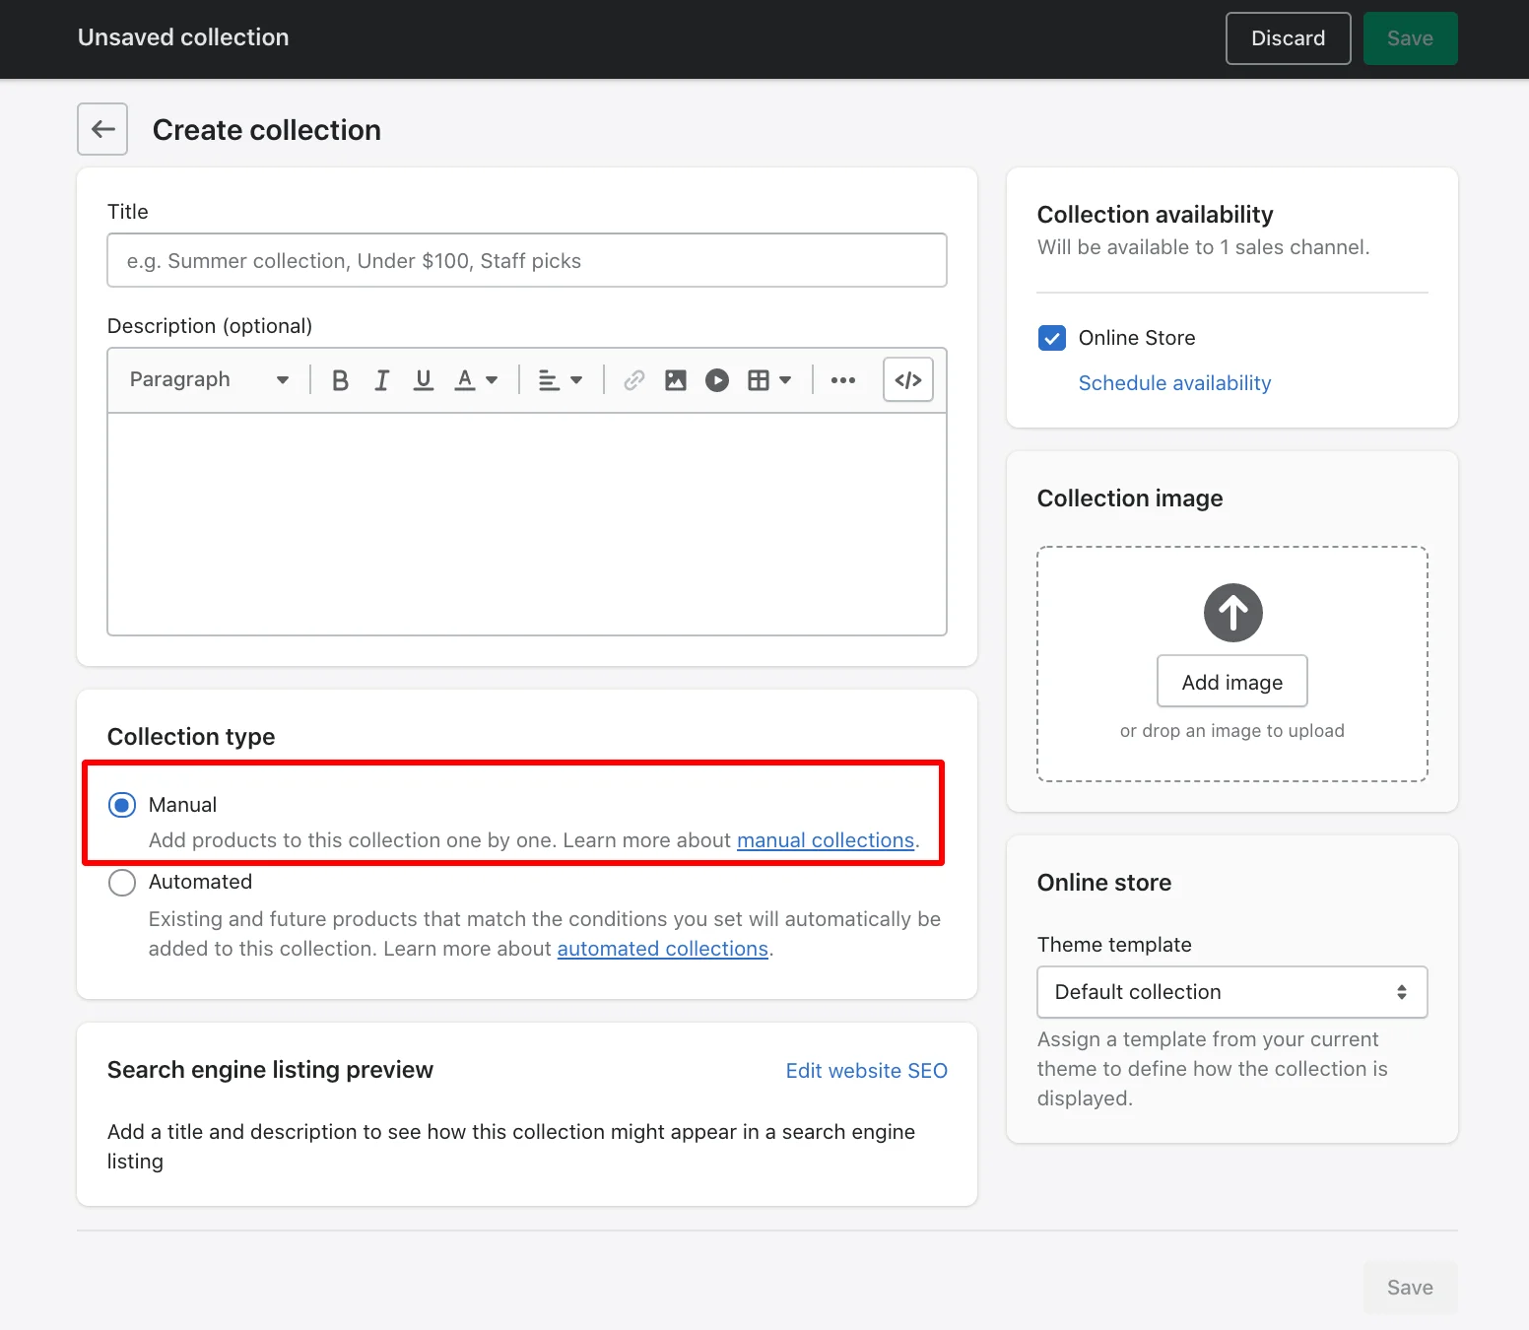1529x1330 pixels.
Task: Open the insert table dropdown
Action: [769, 380]
